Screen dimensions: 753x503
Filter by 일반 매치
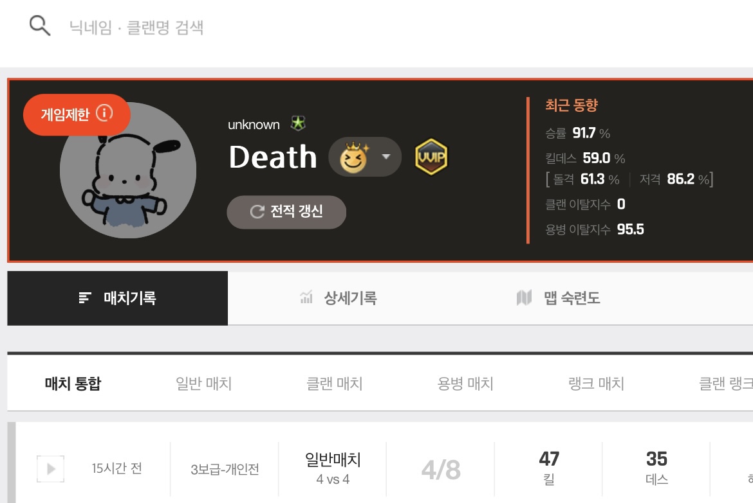[x=203, y=384]
